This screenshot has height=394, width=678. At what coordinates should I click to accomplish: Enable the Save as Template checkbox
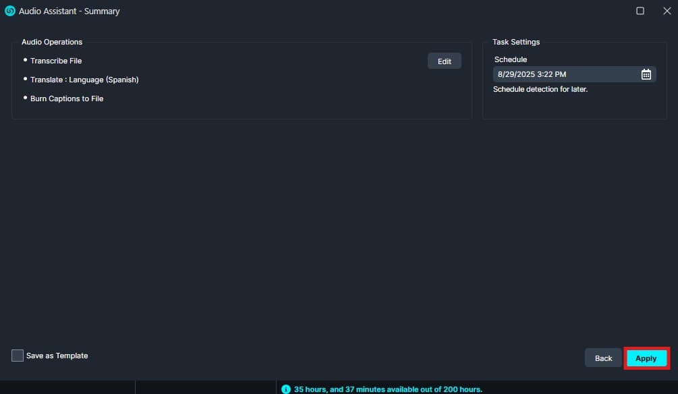coord(18,356)
